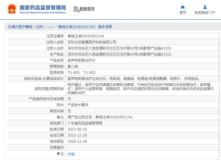The width and height of the screenshot is (221, 160).
Task: Select registration number 粤械注准20182091154 value
Action: [86, 36]
